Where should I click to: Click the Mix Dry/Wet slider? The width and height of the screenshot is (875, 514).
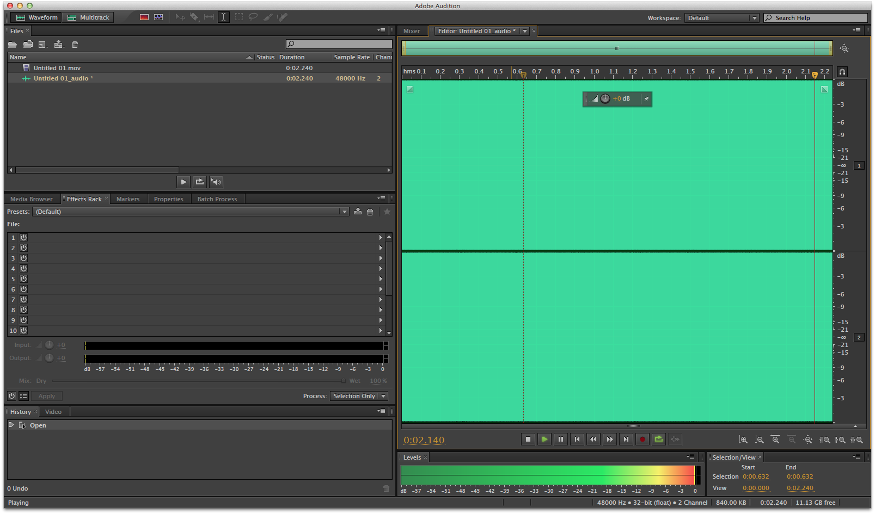199,381
